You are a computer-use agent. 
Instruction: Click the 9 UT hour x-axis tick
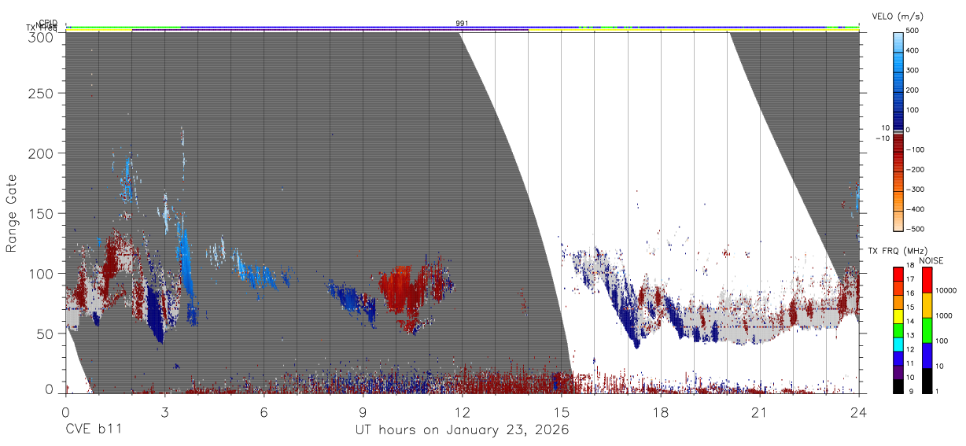click(363, 411)
